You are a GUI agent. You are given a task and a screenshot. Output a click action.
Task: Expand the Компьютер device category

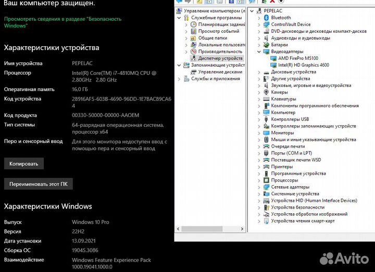[x=259, y=112]
